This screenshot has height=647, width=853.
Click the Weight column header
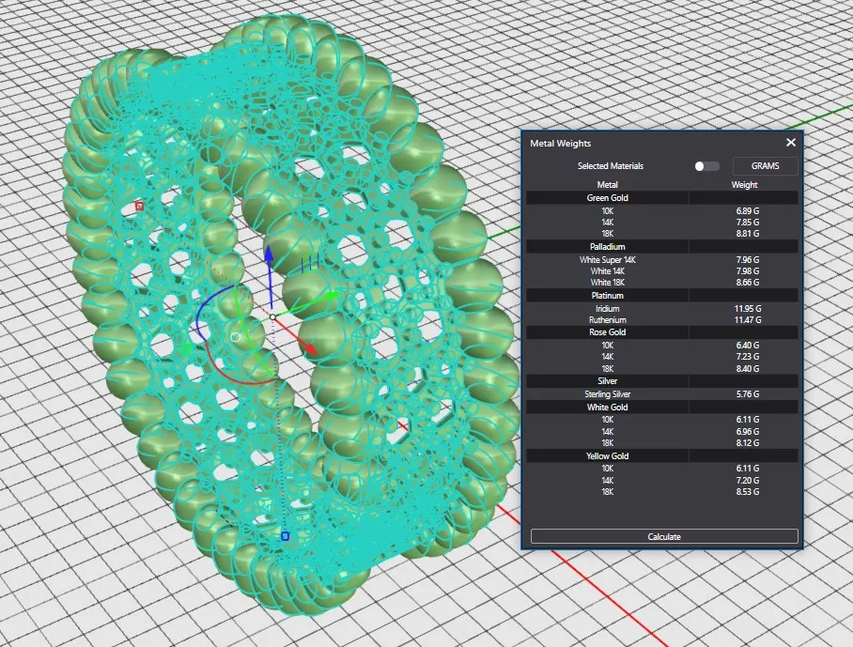coord(744,185)
